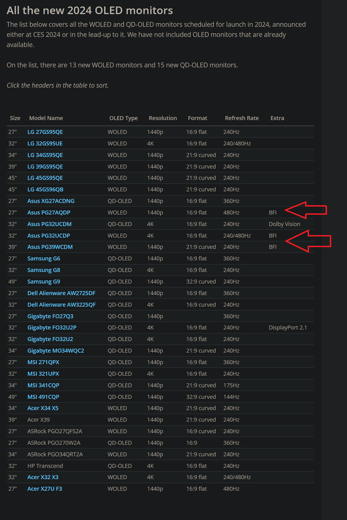This screenshot has width=347, height=520.
Task: Open the LG 32GS95UE link
Action: [45, 143]
